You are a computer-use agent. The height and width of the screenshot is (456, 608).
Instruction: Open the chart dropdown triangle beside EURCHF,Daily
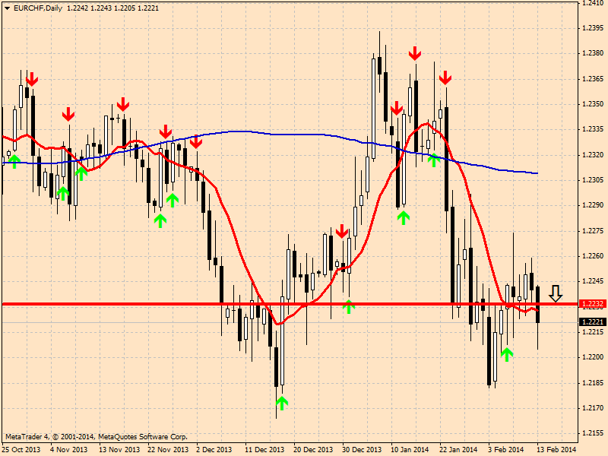(x=8, y=8)
